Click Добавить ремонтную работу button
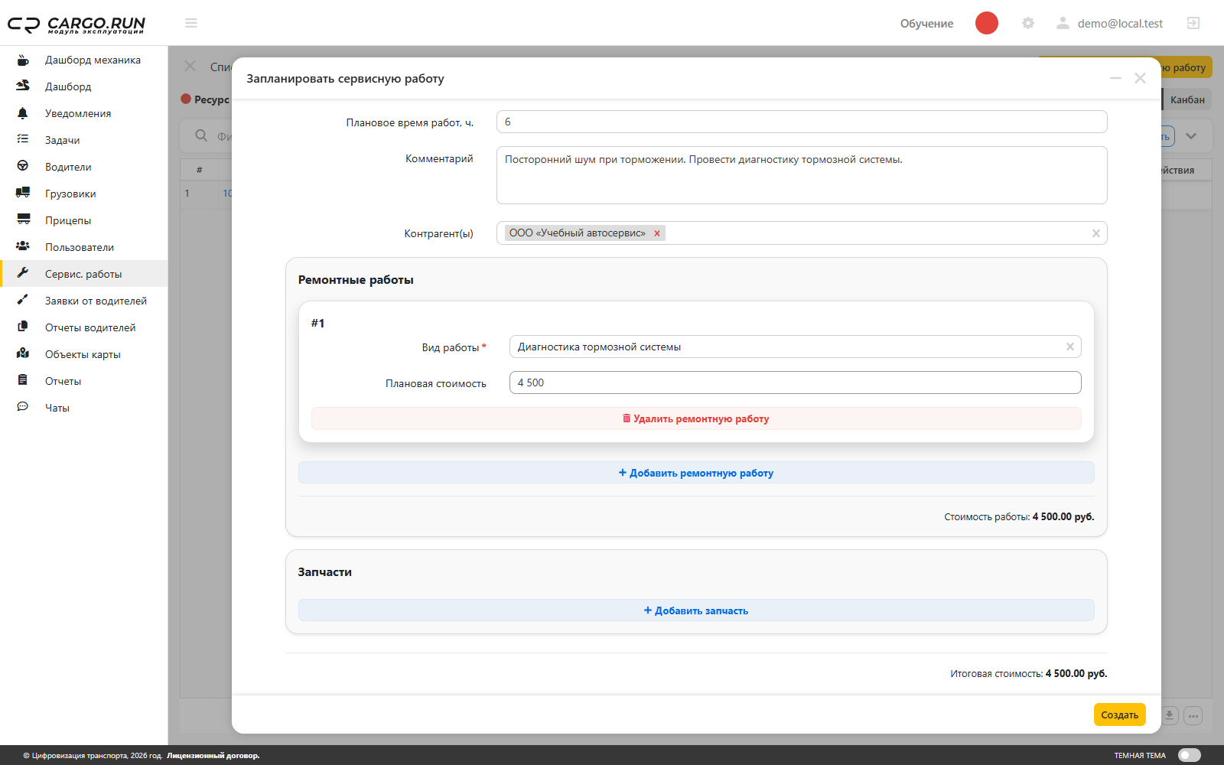The height and width of the screenshot is (765, 1224). (x=696, y=473)
